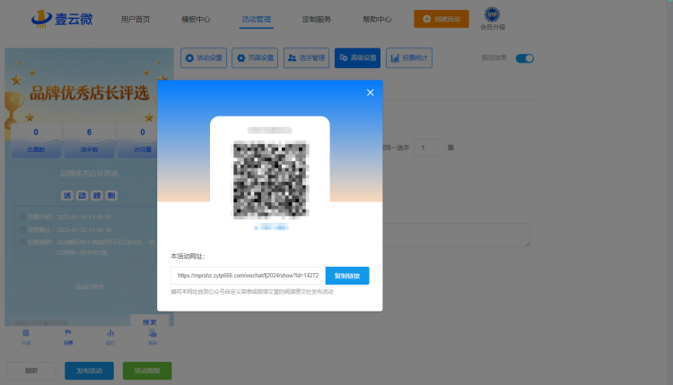Click the 搜索 button in phone preview
The height and width of the screenshot is (385, 673).
click(x=149, y=321)
